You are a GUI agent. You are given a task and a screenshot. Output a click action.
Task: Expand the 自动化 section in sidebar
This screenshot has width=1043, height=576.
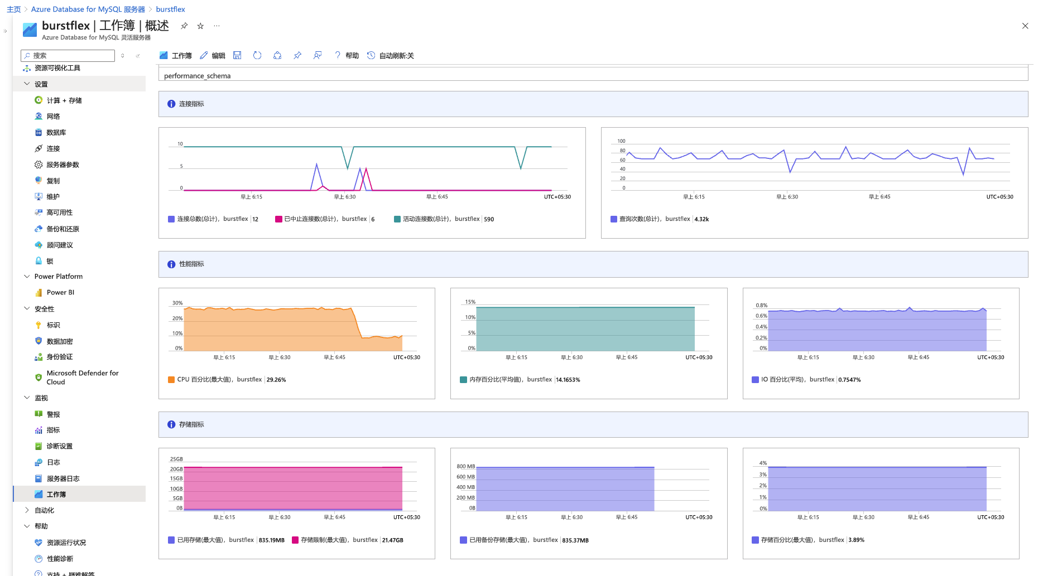pos(27,510)
